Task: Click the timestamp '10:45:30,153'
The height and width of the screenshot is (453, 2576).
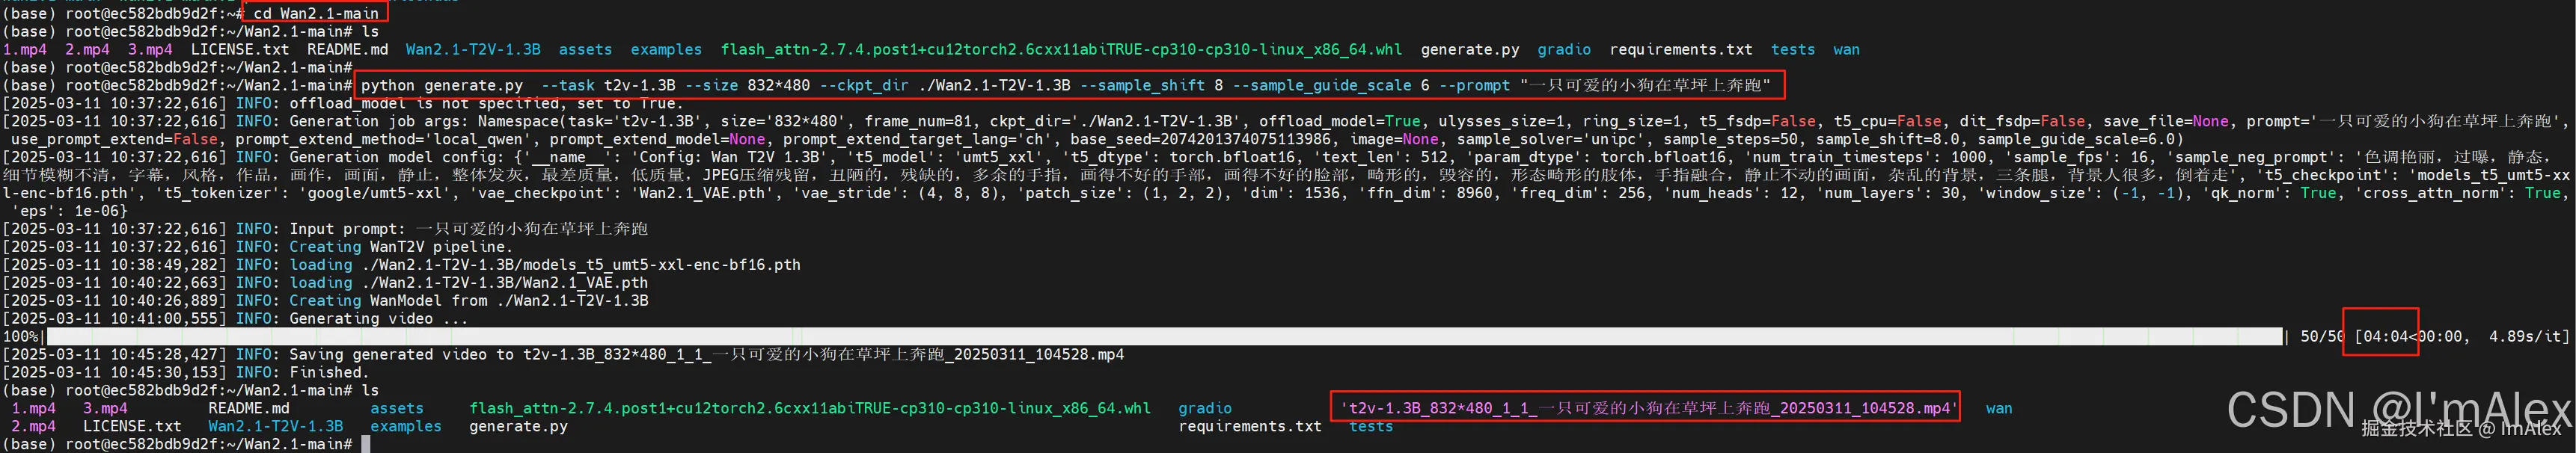Action: (165, 373)
